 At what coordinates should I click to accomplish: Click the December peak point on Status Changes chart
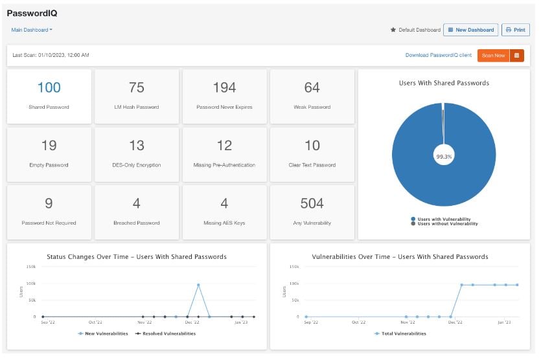click(x=198, y=285)
